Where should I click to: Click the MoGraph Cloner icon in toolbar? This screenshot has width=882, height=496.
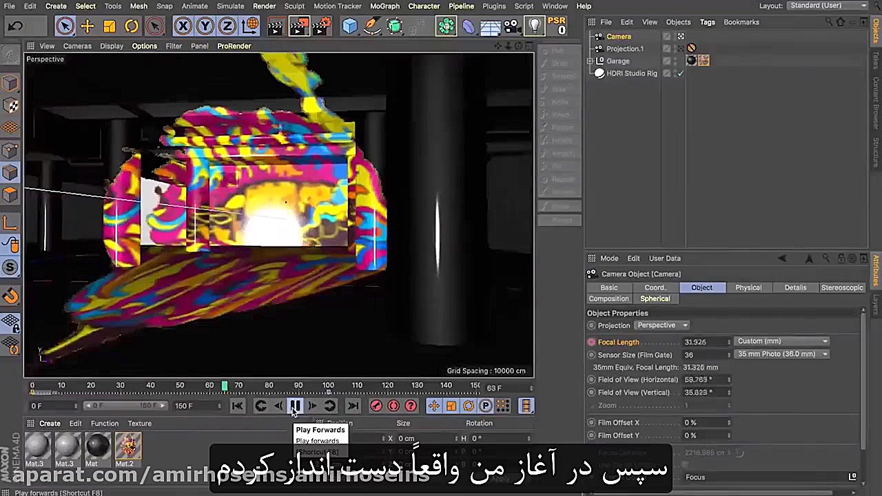(446, 26)
